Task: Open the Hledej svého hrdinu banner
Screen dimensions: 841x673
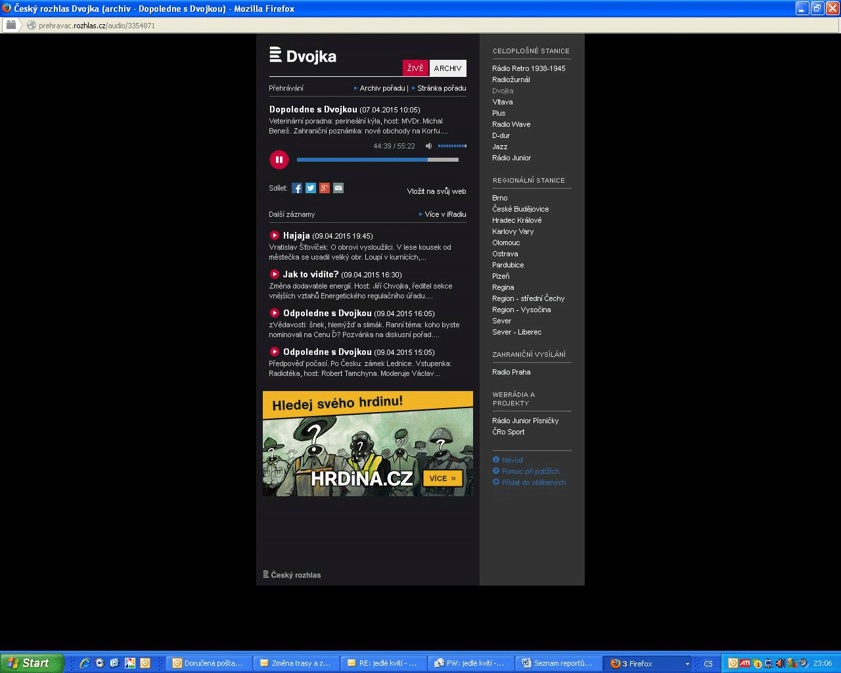Action: [x=368, y=444]
